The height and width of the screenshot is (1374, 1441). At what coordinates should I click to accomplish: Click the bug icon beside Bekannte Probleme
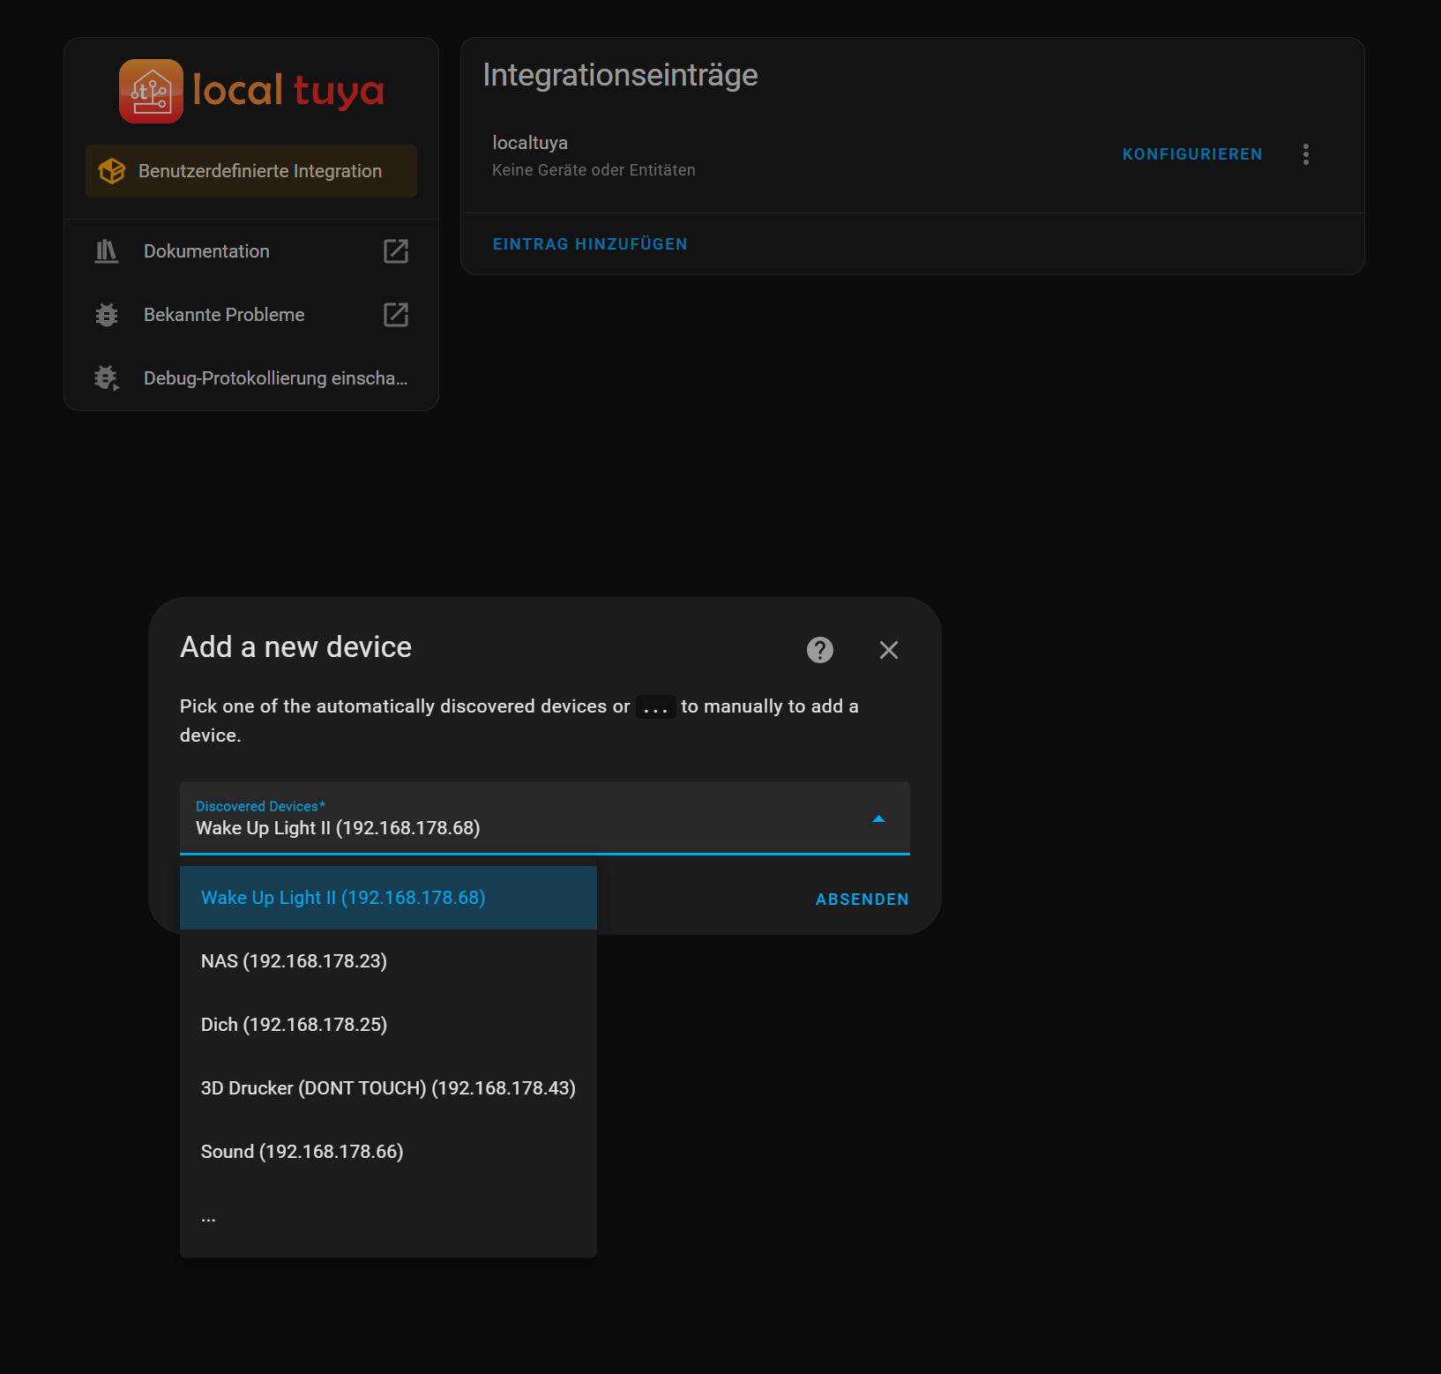point(106,315)
